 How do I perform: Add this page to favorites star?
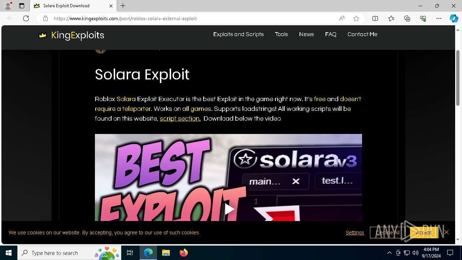click(356, 18)
